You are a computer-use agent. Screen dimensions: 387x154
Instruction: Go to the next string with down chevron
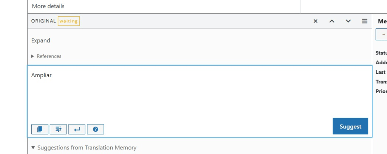(348, 21)
